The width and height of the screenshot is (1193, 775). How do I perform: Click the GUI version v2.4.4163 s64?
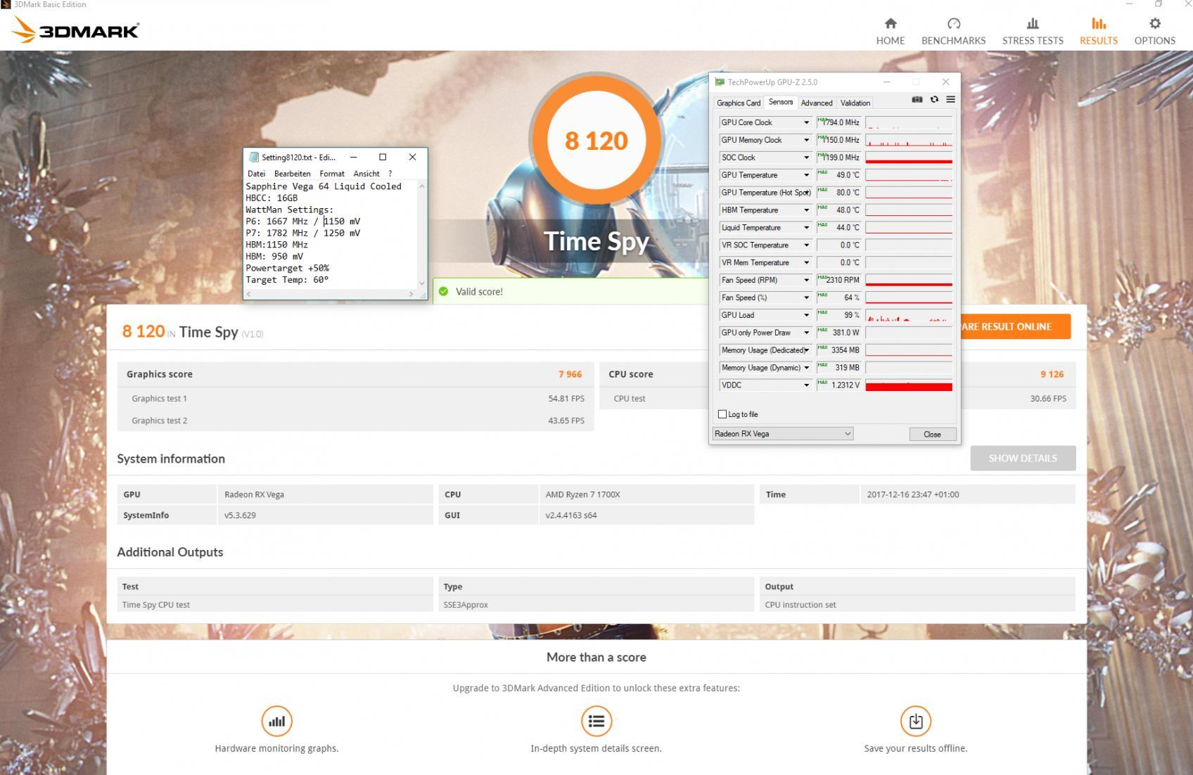click(x=571, y=515)
